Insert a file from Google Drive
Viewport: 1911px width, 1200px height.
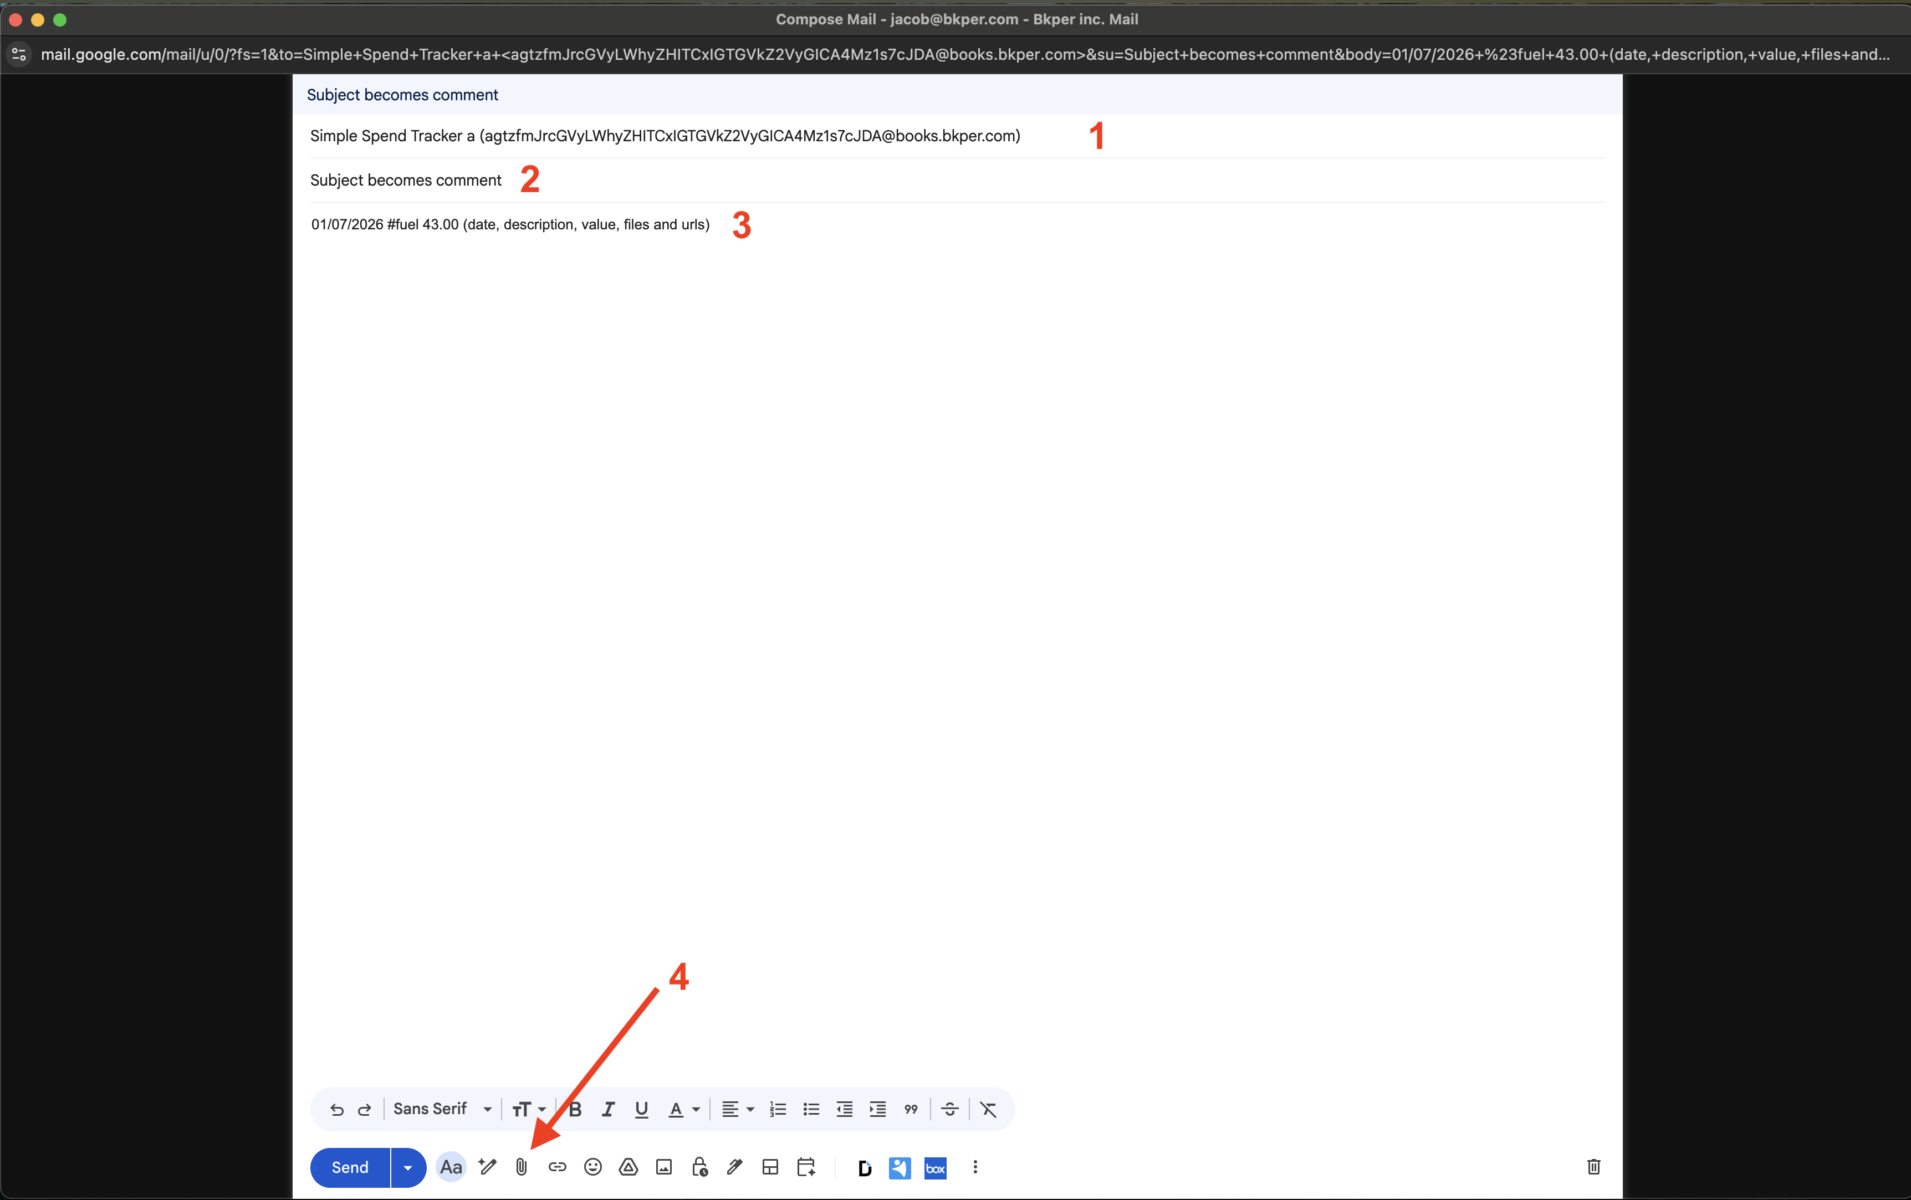(x=628, y=1167)
